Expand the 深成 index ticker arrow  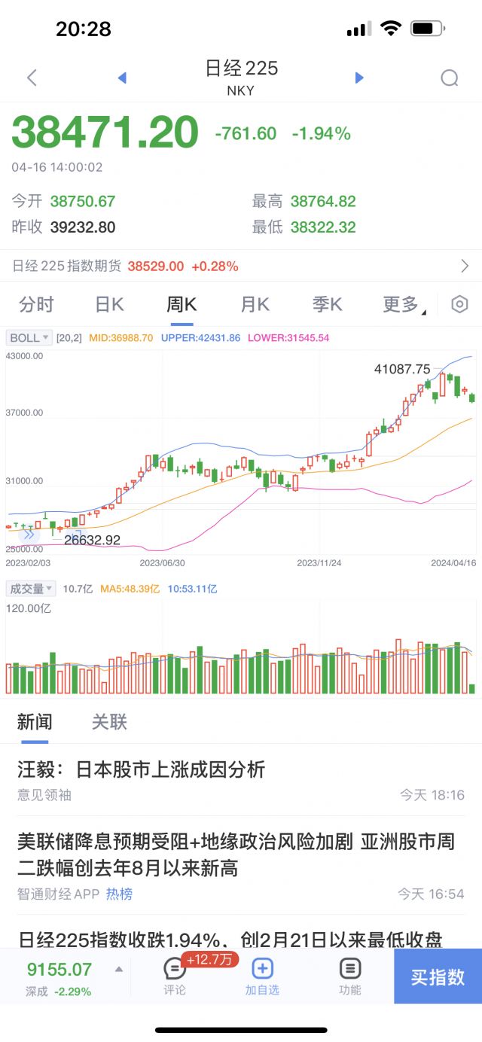tap(118, 970)
